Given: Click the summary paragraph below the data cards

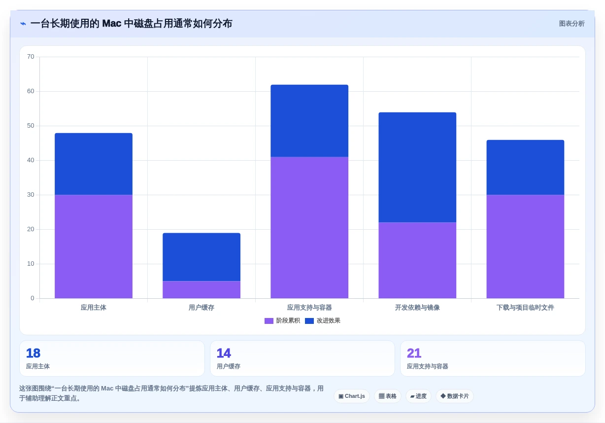Looking at the screenshot, I should point(171,393).
